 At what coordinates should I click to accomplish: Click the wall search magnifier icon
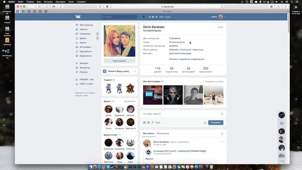point(222,133)
